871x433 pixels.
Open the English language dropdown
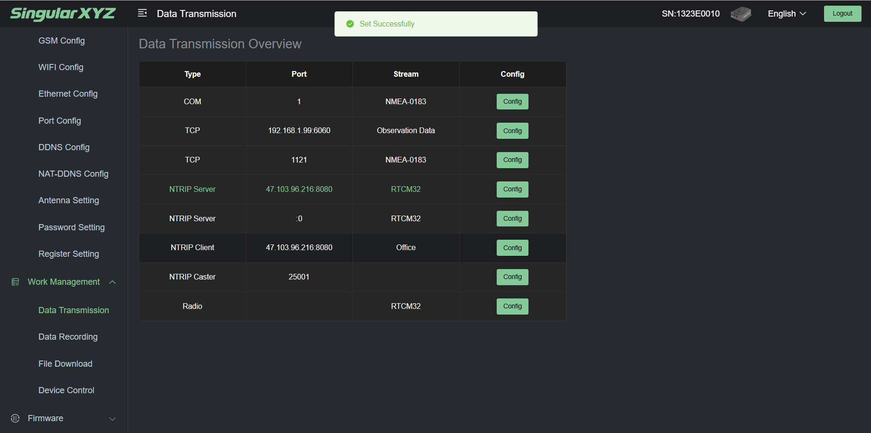787,14
